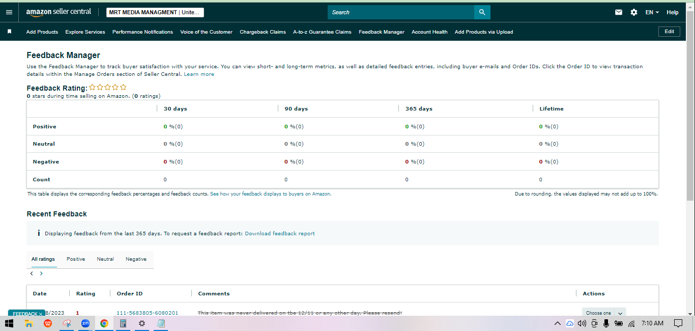Click Download feedback report link
This screenshot has width=695, height=331.
coord(280,234)
